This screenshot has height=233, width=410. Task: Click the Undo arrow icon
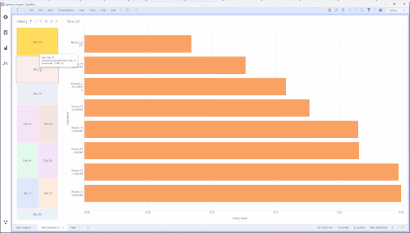click(x=128, y=10)
